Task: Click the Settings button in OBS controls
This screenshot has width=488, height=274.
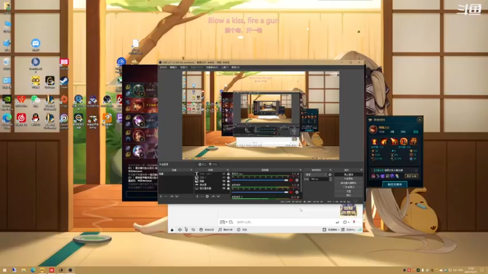Action: pos(348,191)
